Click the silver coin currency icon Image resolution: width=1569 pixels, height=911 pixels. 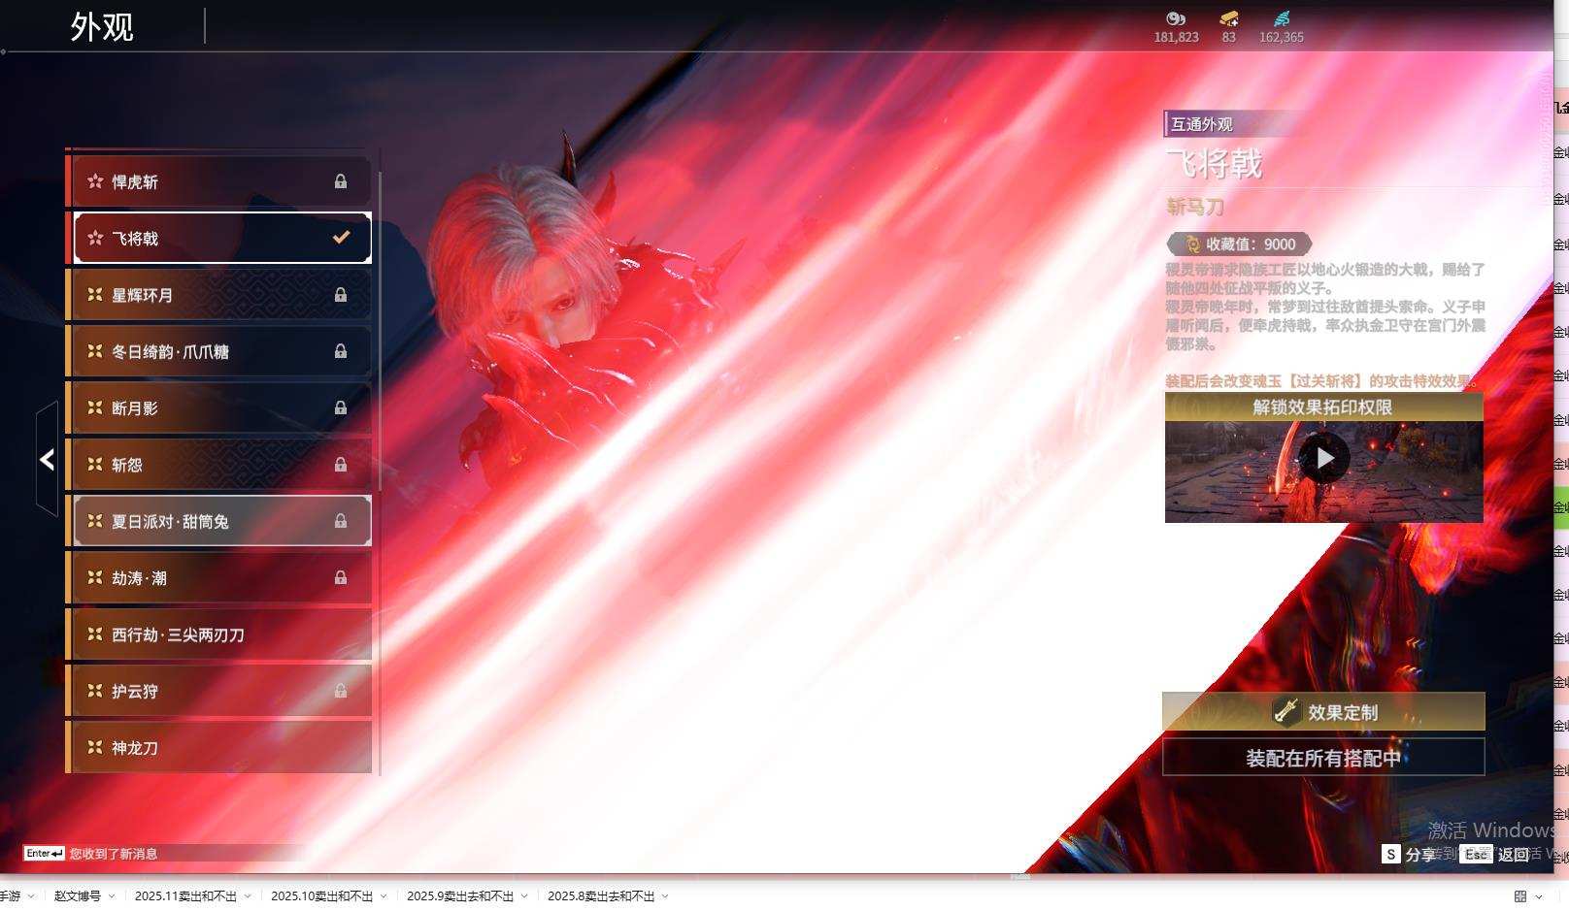(x=1176, y=18)
